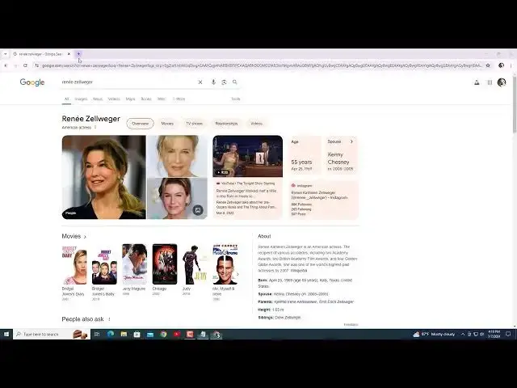
Task: Open Search Labs flask icon
Action: click(477, 82)
